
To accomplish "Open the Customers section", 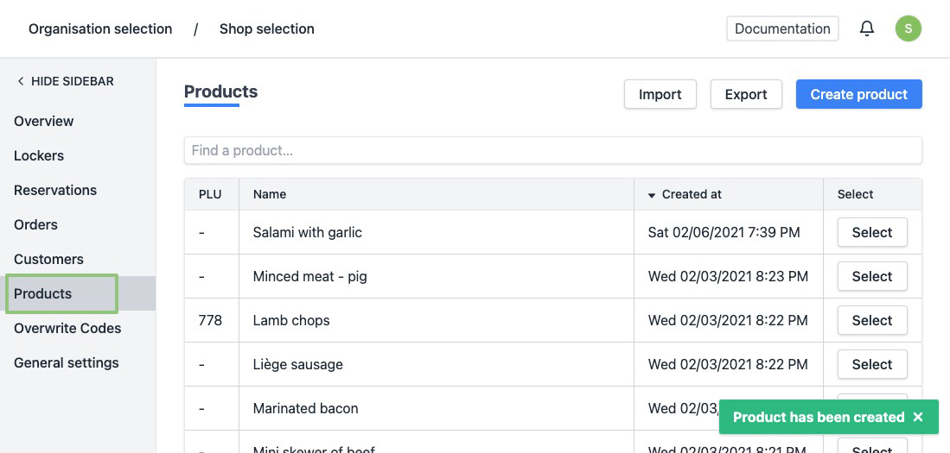I will (x=48, y=259).
